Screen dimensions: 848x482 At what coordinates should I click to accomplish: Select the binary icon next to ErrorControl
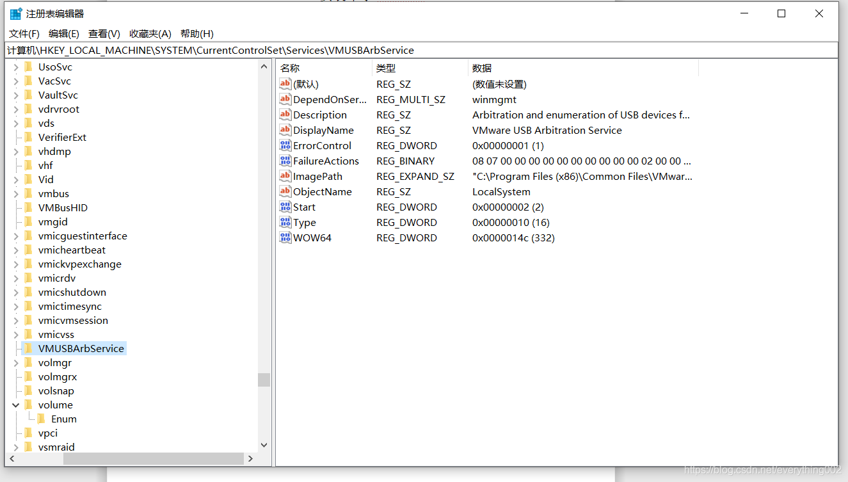coord(285,145)
